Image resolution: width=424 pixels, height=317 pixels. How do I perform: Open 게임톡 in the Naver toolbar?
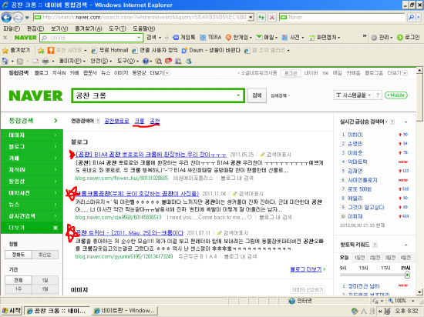point(184,38)
